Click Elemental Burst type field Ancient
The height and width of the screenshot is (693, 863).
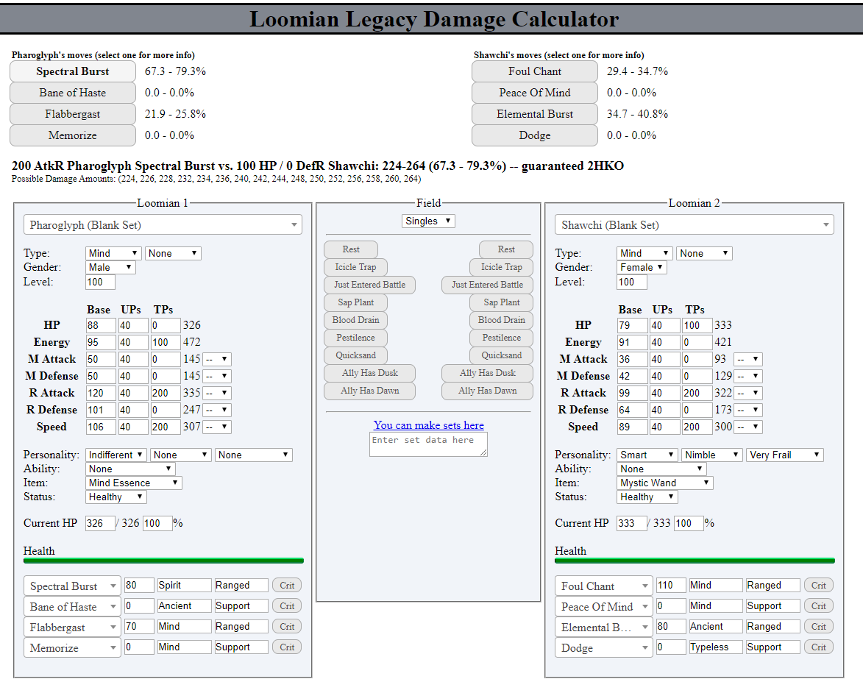click(x=716, y=626)
